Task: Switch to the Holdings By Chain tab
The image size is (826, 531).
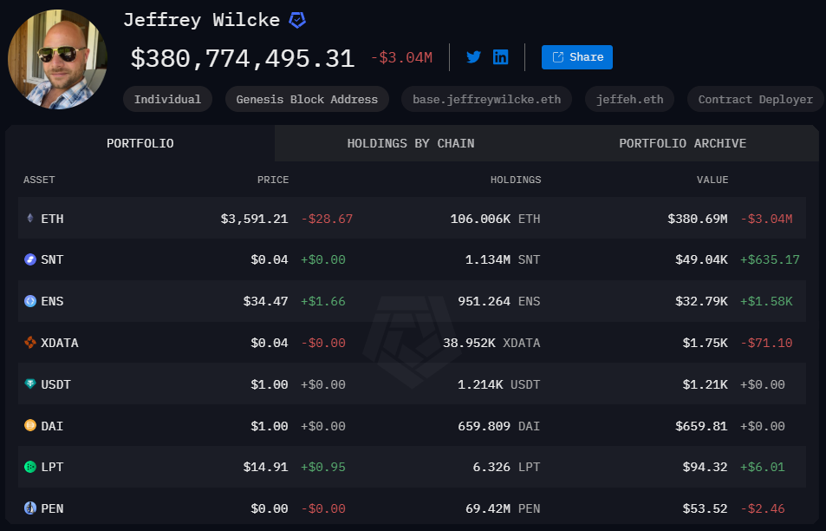Action: click(410, 143)
